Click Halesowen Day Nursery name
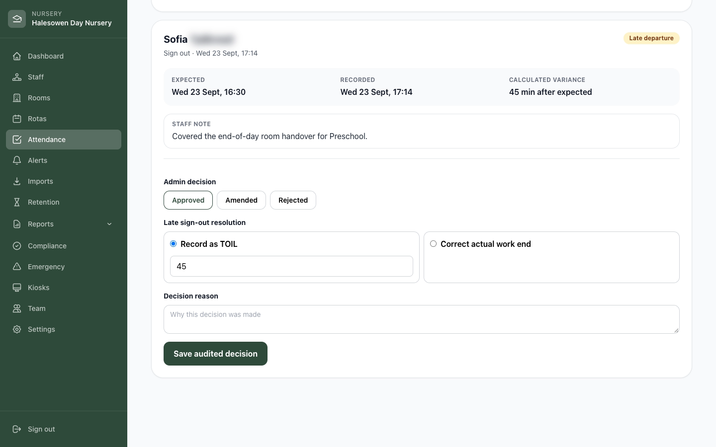 click(x=72, y=23)
